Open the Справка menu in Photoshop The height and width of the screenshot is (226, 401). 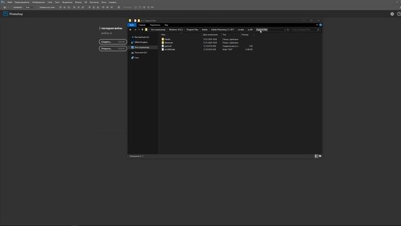(113, 3)
